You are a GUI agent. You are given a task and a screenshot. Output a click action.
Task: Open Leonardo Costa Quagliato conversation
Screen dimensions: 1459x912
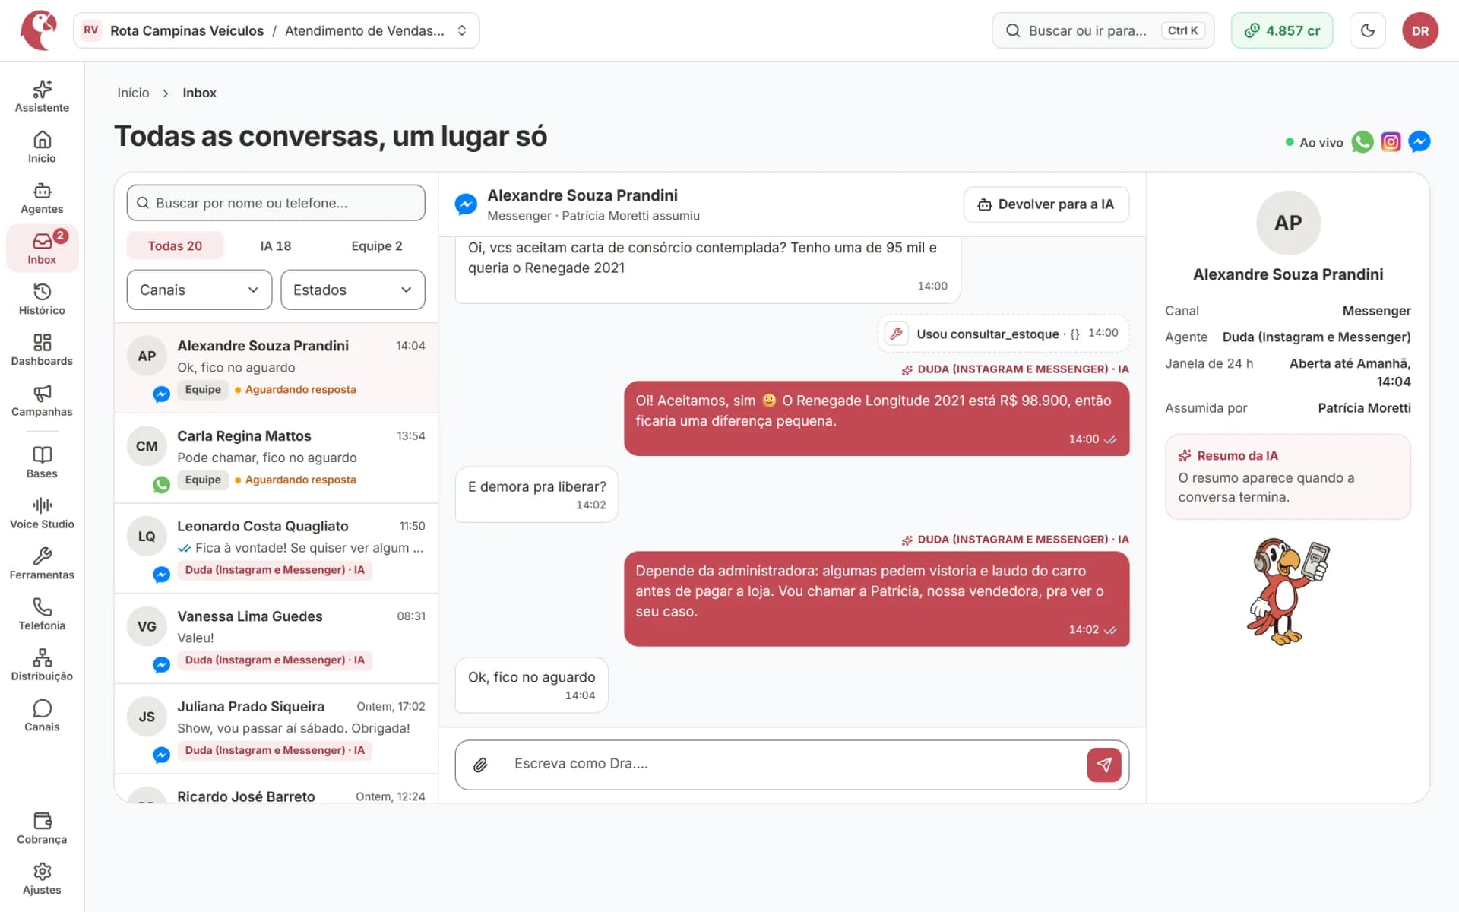[x=276, y=549]
